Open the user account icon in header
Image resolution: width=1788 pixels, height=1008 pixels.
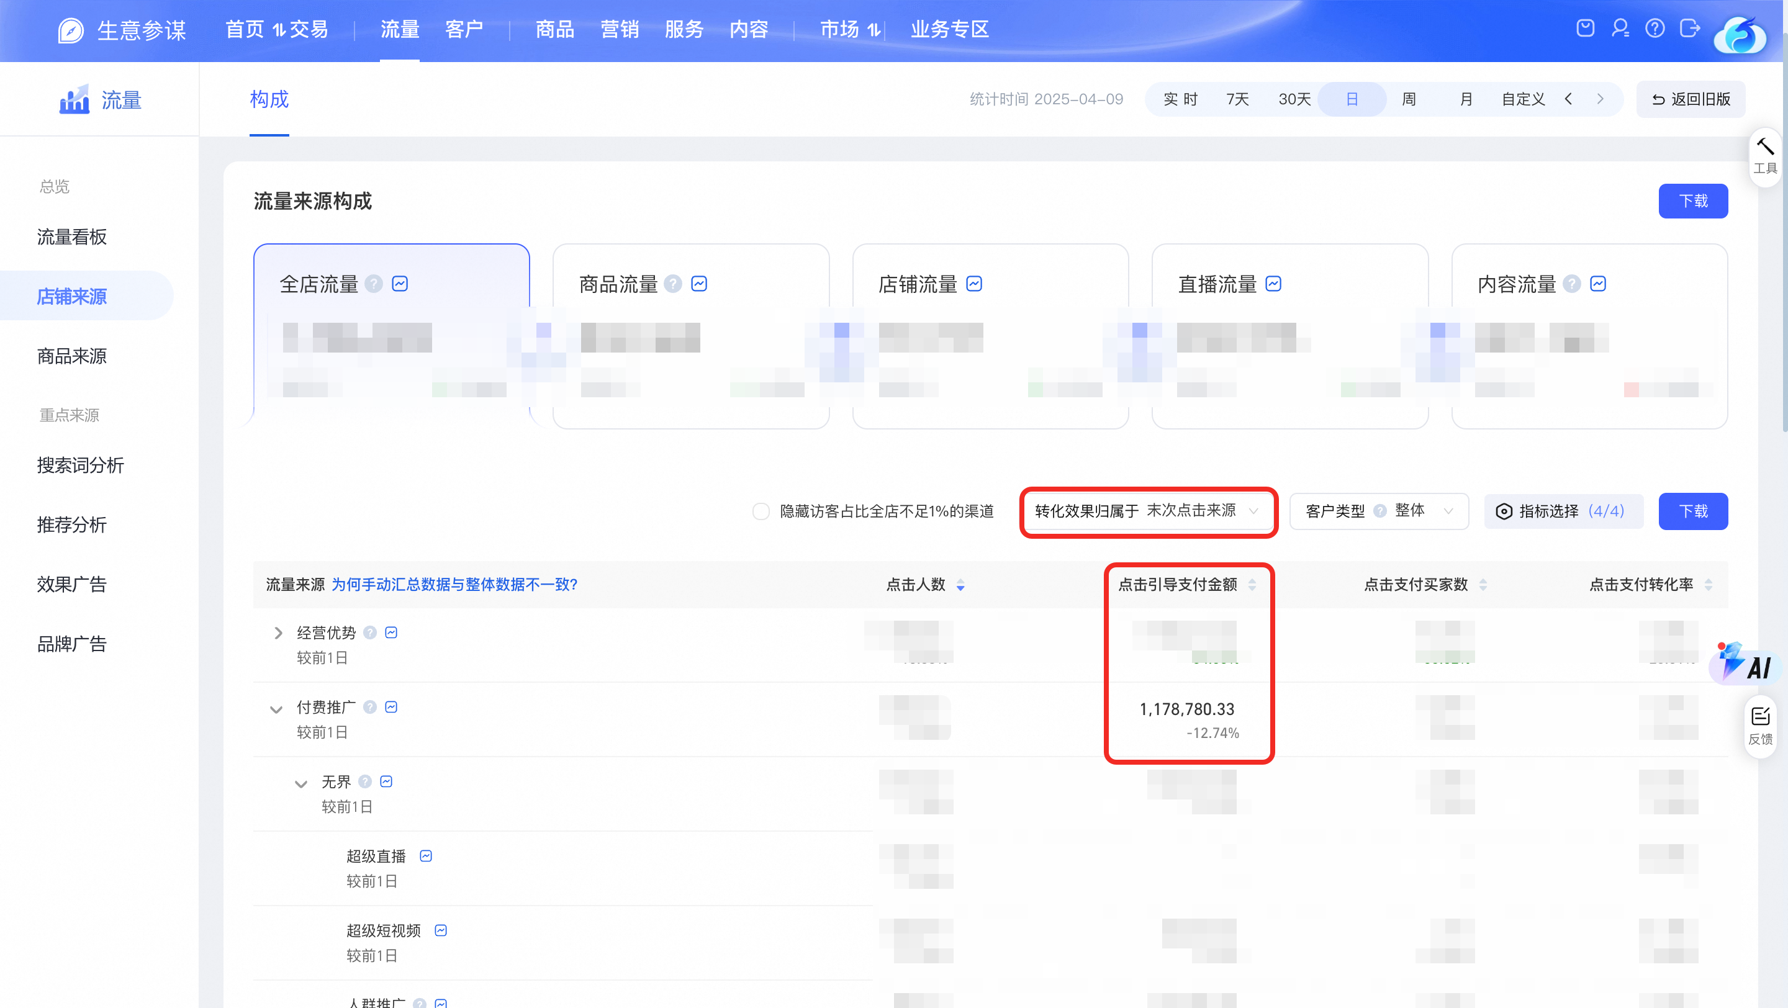tap(1621, 29)
